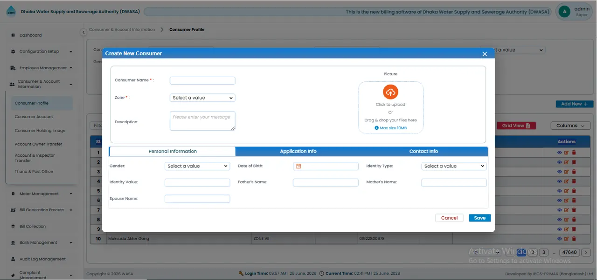Screen dimensions: 597x280
Task: Switch to the Application Info tab
Action: [298, 151]
